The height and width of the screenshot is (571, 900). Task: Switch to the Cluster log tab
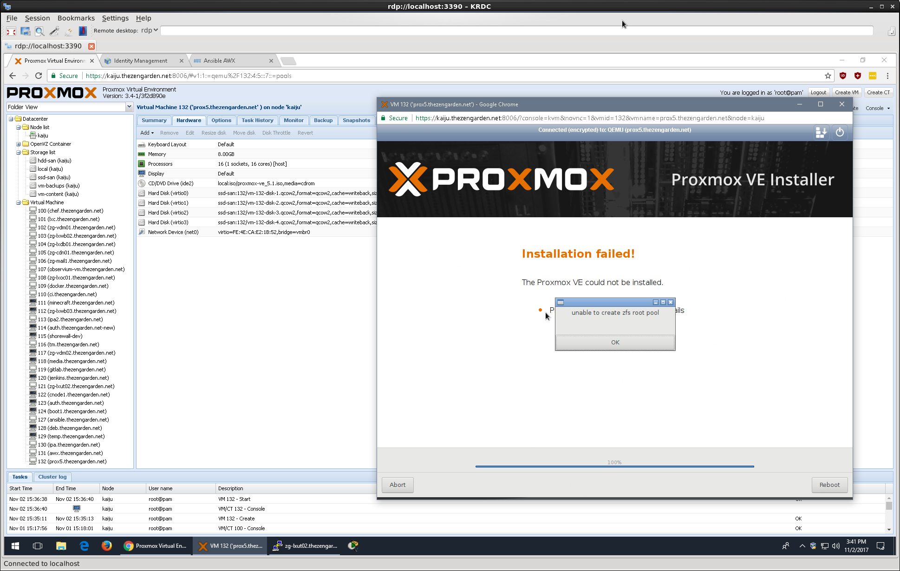52,477
